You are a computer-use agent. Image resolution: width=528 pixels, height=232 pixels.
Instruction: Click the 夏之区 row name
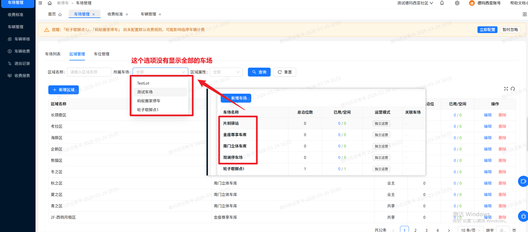[x=57, y=195]
